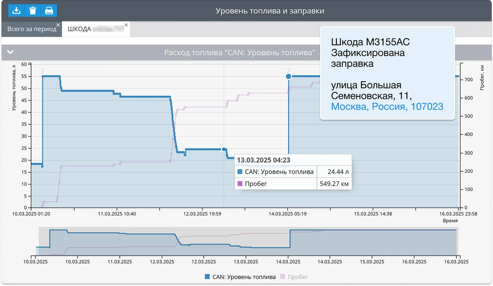This screenshot has height=286, width=493.
Task: Click the delete (trash) icon in the toolbar
Action: [33, 10]
